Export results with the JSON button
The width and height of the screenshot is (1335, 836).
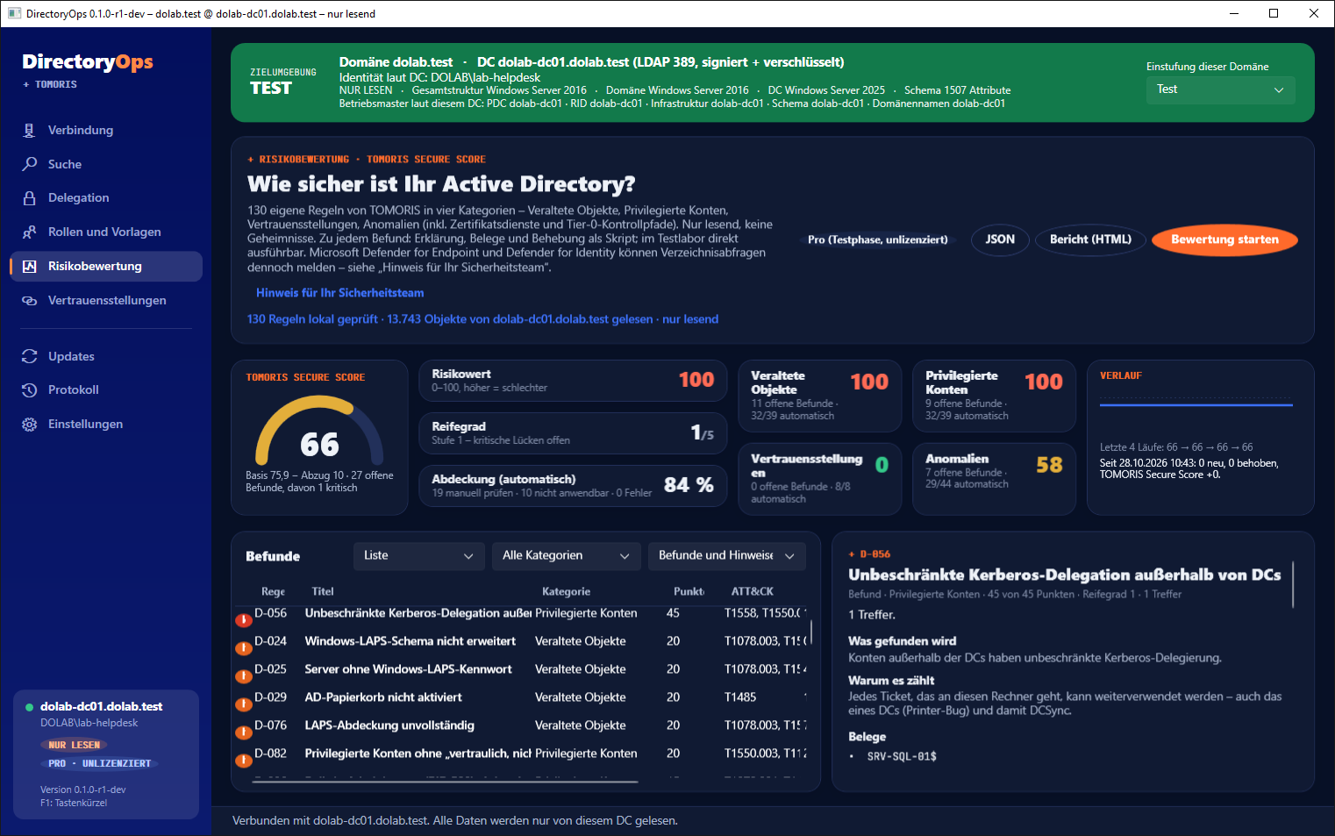click(x=1000, y=239)
